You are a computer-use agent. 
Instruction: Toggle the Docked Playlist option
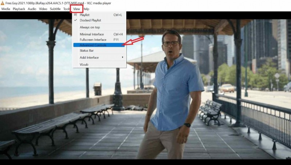pyautogui.click(x=99, y=20)
